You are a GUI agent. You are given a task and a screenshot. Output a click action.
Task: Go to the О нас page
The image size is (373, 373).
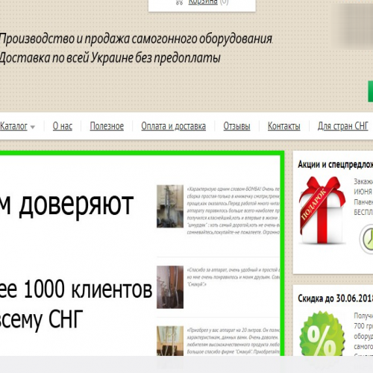click(63, 126)
